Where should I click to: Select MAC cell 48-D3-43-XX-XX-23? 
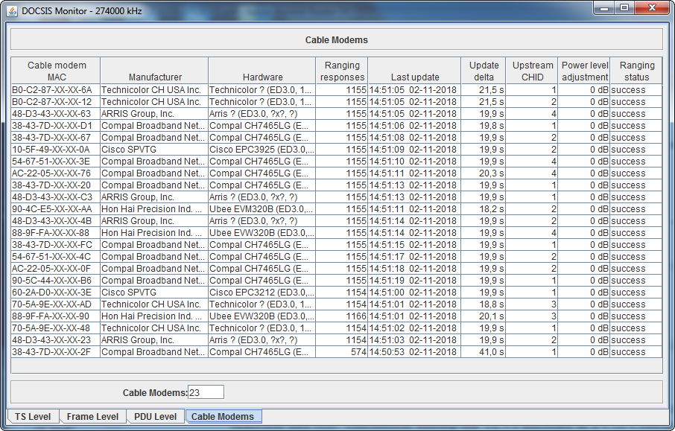56,339
